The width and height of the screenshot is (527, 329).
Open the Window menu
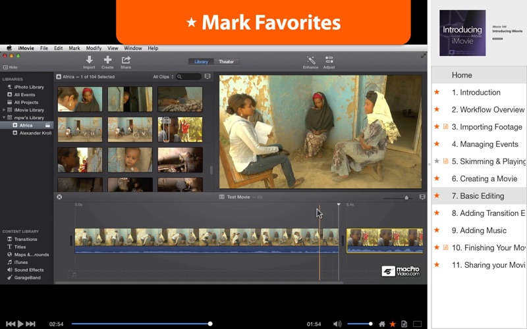click(133, 48)
